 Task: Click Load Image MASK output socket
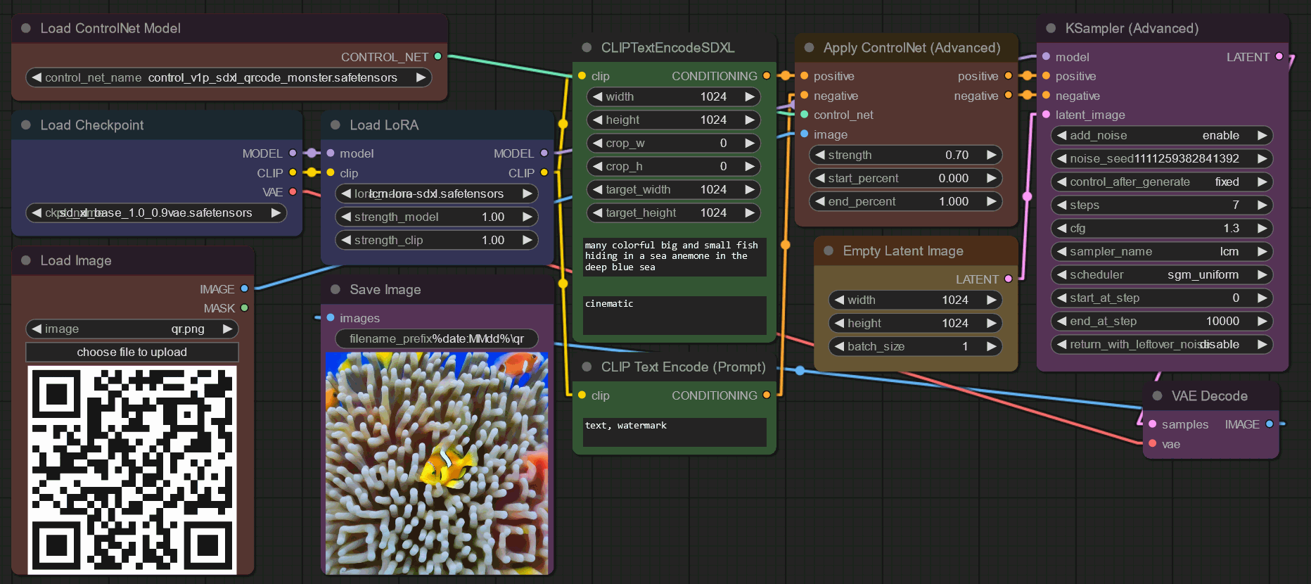pos(244,307)
